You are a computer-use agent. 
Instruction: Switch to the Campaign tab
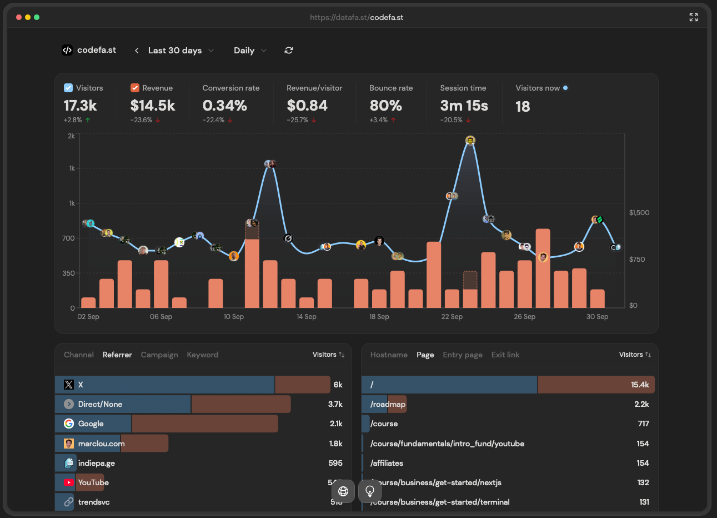(x=159, y=355)
